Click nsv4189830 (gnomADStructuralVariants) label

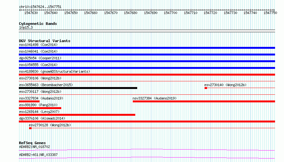tap(55, 71)
